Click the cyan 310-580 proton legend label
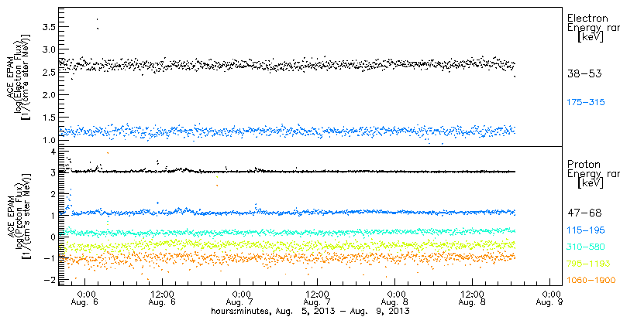The image size is (620, 317). [x=586, y=247]
